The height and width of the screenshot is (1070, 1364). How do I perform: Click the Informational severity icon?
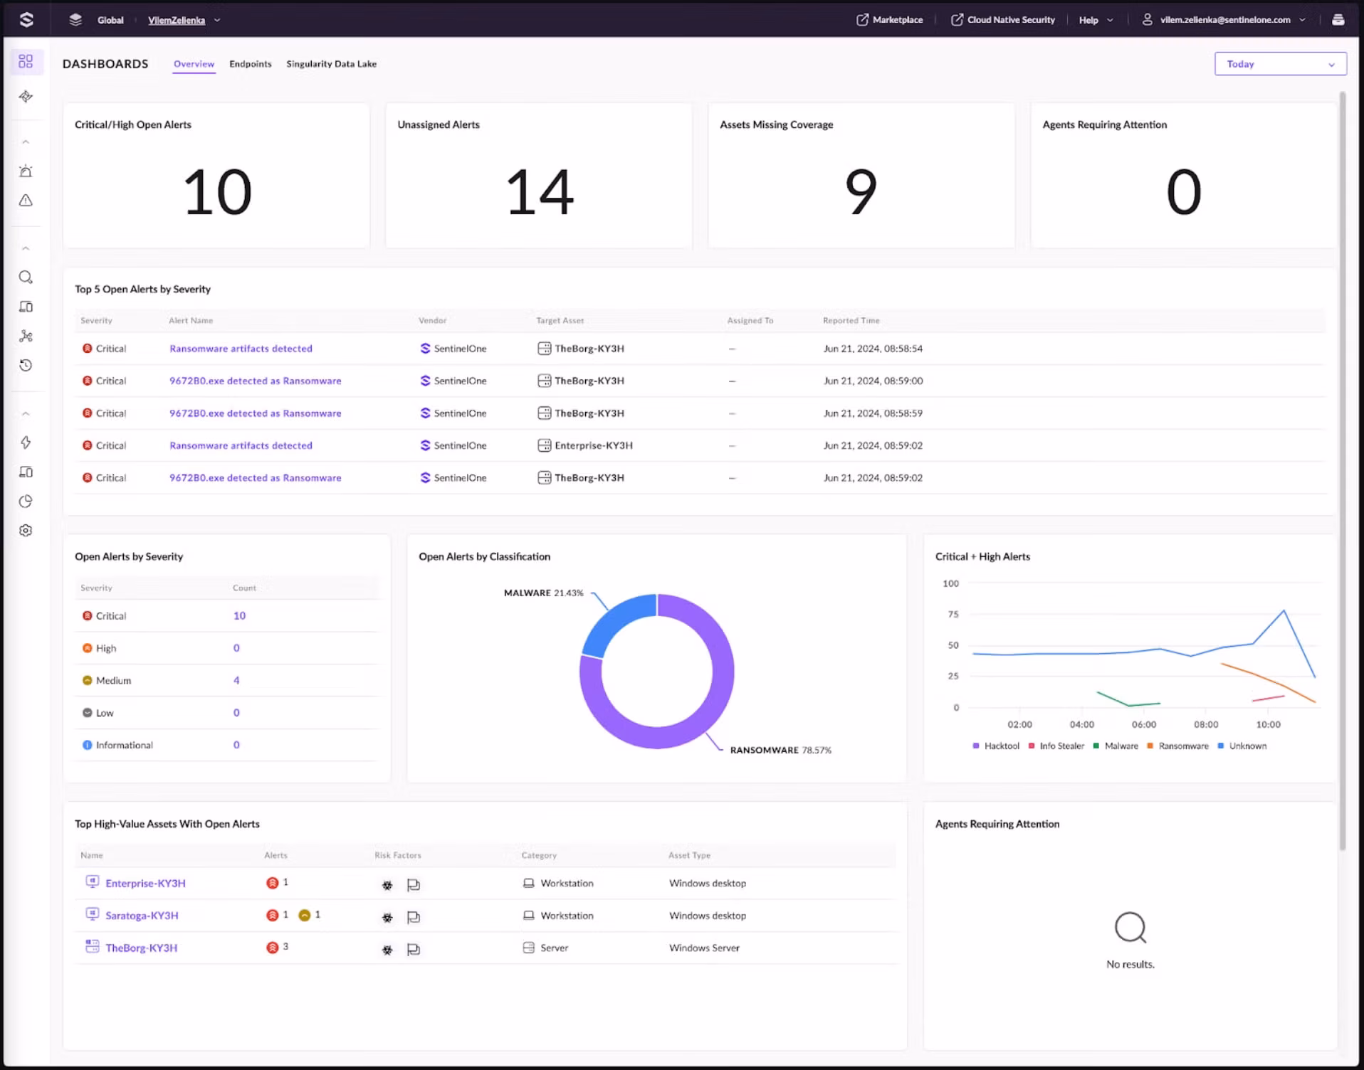pyautogui.click(x=87, y=745)
